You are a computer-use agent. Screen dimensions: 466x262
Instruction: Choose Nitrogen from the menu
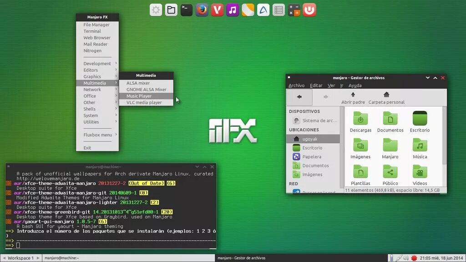pyautogui.click(x=97, y=51)
